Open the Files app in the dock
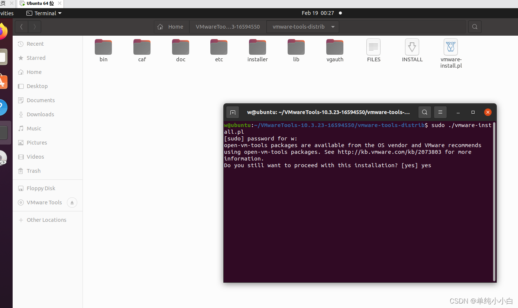The width and height of the screenshot is (518, 308). point(3,57)
